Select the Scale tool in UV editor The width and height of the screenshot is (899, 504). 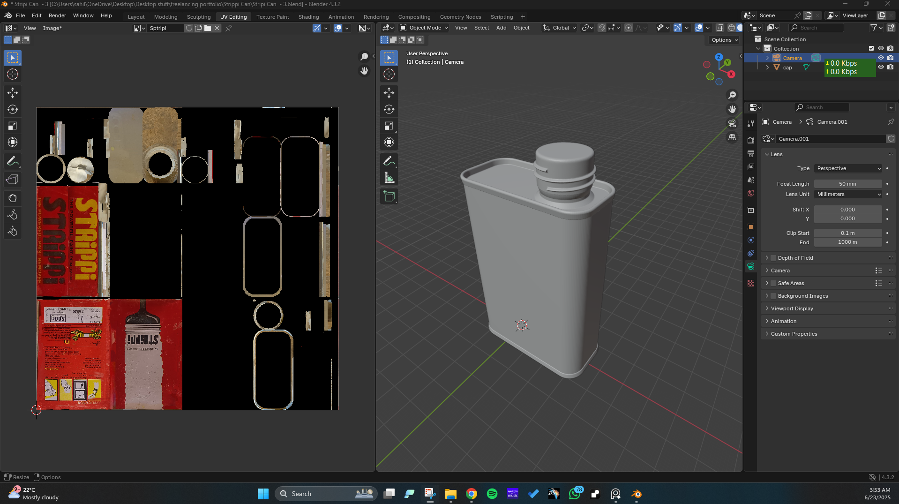pyautogui.click(x=13, y=126)
